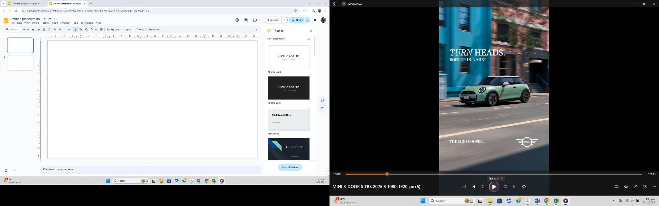Open the line type dropdown arrow

pos(96,30)
